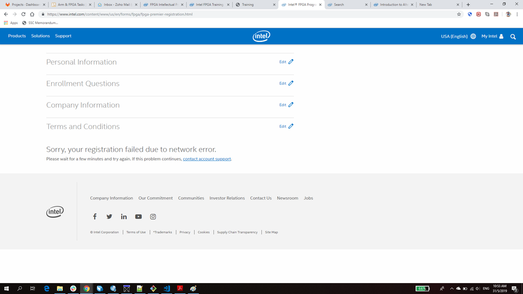Image resolution: width=523 pixels, height=294 pixels.
Task: Switch to the Inbox - Zoho Mail tab
Action: (x=117, y=5)
